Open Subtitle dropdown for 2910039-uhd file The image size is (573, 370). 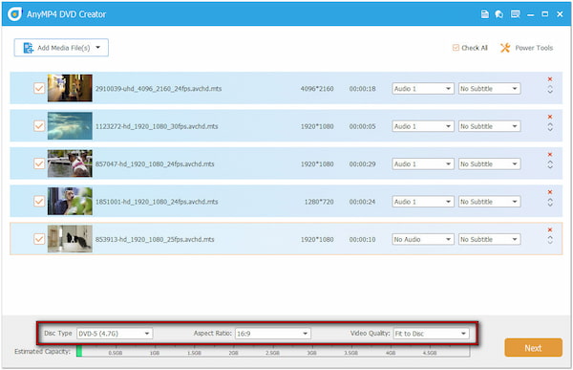tap(489, 89)
